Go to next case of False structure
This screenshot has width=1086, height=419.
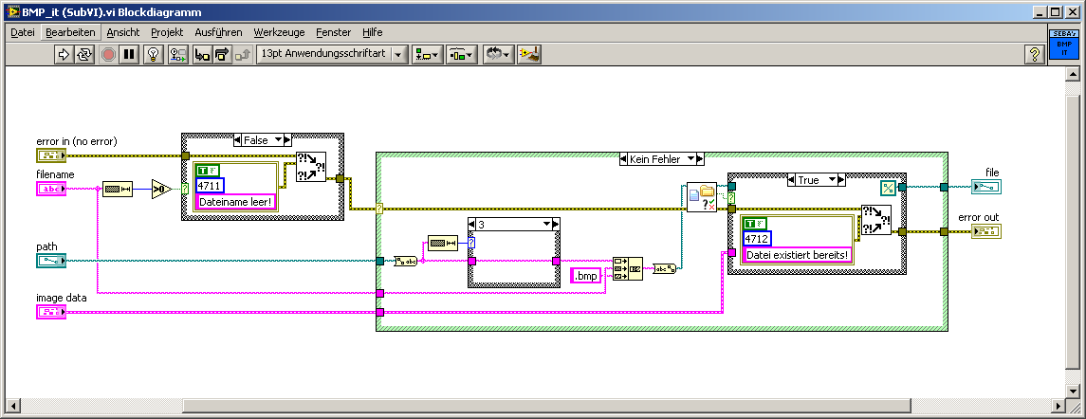[x=289, y=140]
